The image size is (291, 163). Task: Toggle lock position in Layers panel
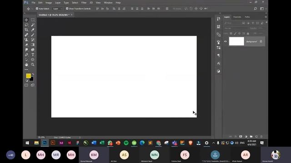pyautogui.click(x=240, y=34)
